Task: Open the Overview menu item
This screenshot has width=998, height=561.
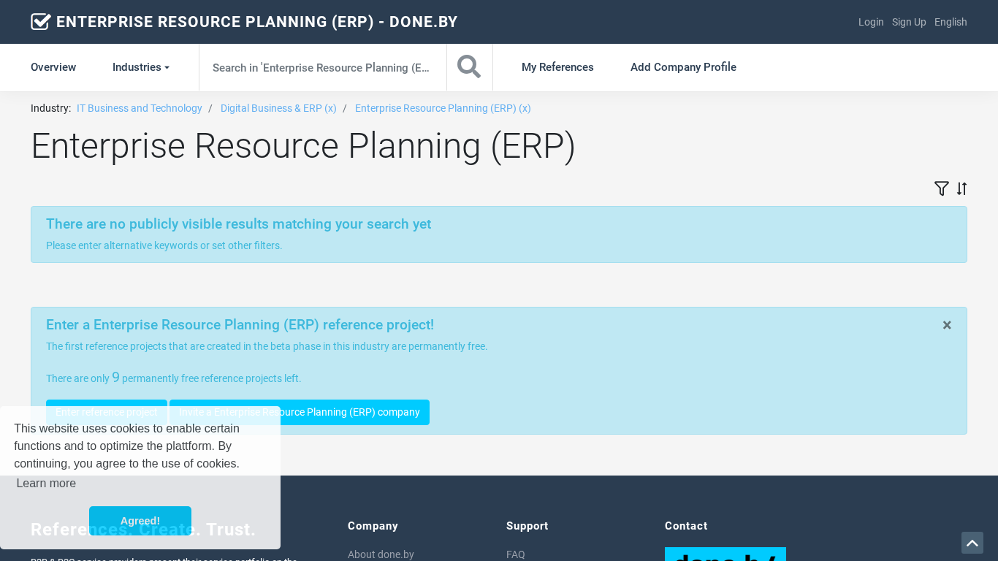Action: point(53,67)
